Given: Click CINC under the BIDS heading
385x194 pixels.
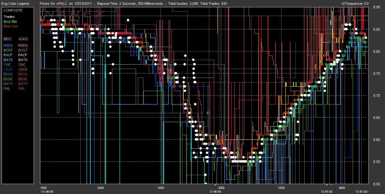Looking at the screenshot, I should (x=8, y=65).
